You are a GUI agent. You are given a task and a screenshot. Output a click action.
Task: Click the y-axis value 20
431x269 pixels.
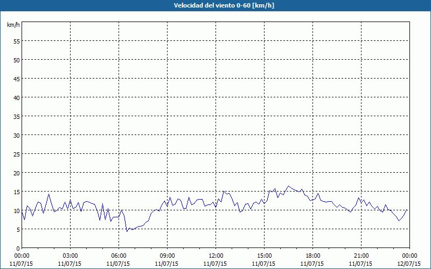(17, 173)
